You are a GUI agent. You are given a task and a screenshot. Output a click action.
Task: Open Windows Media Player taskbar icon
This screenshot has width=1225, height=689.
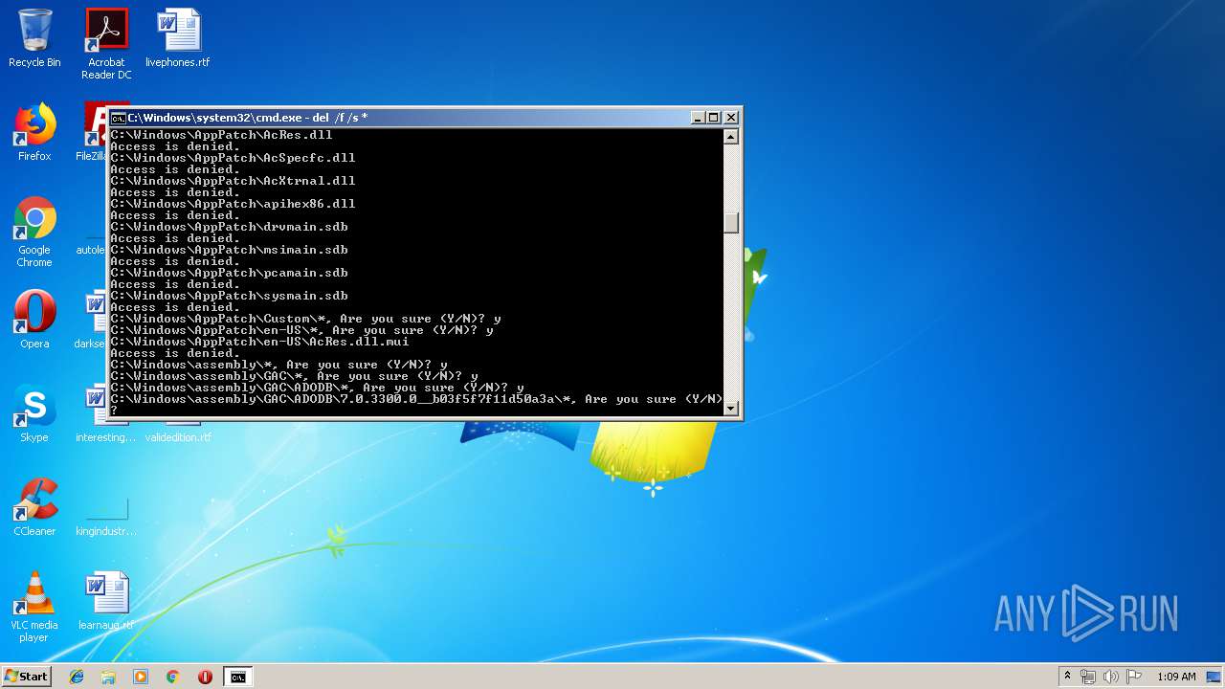[x=141, y=677]
